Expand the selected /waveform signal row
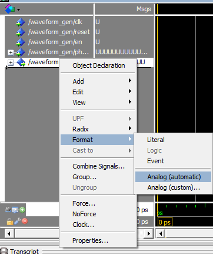 pyautogui.click(x=11, y=62)
